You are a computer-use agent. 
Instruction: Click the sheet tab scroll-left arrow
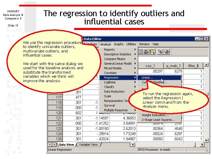click(50, 145)
